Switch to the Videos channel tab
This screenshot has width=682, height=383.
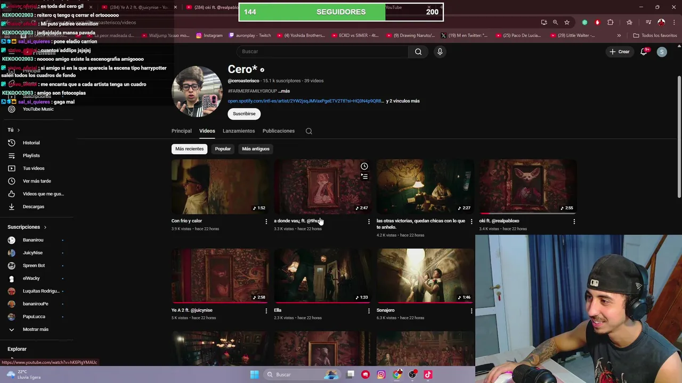207,131
